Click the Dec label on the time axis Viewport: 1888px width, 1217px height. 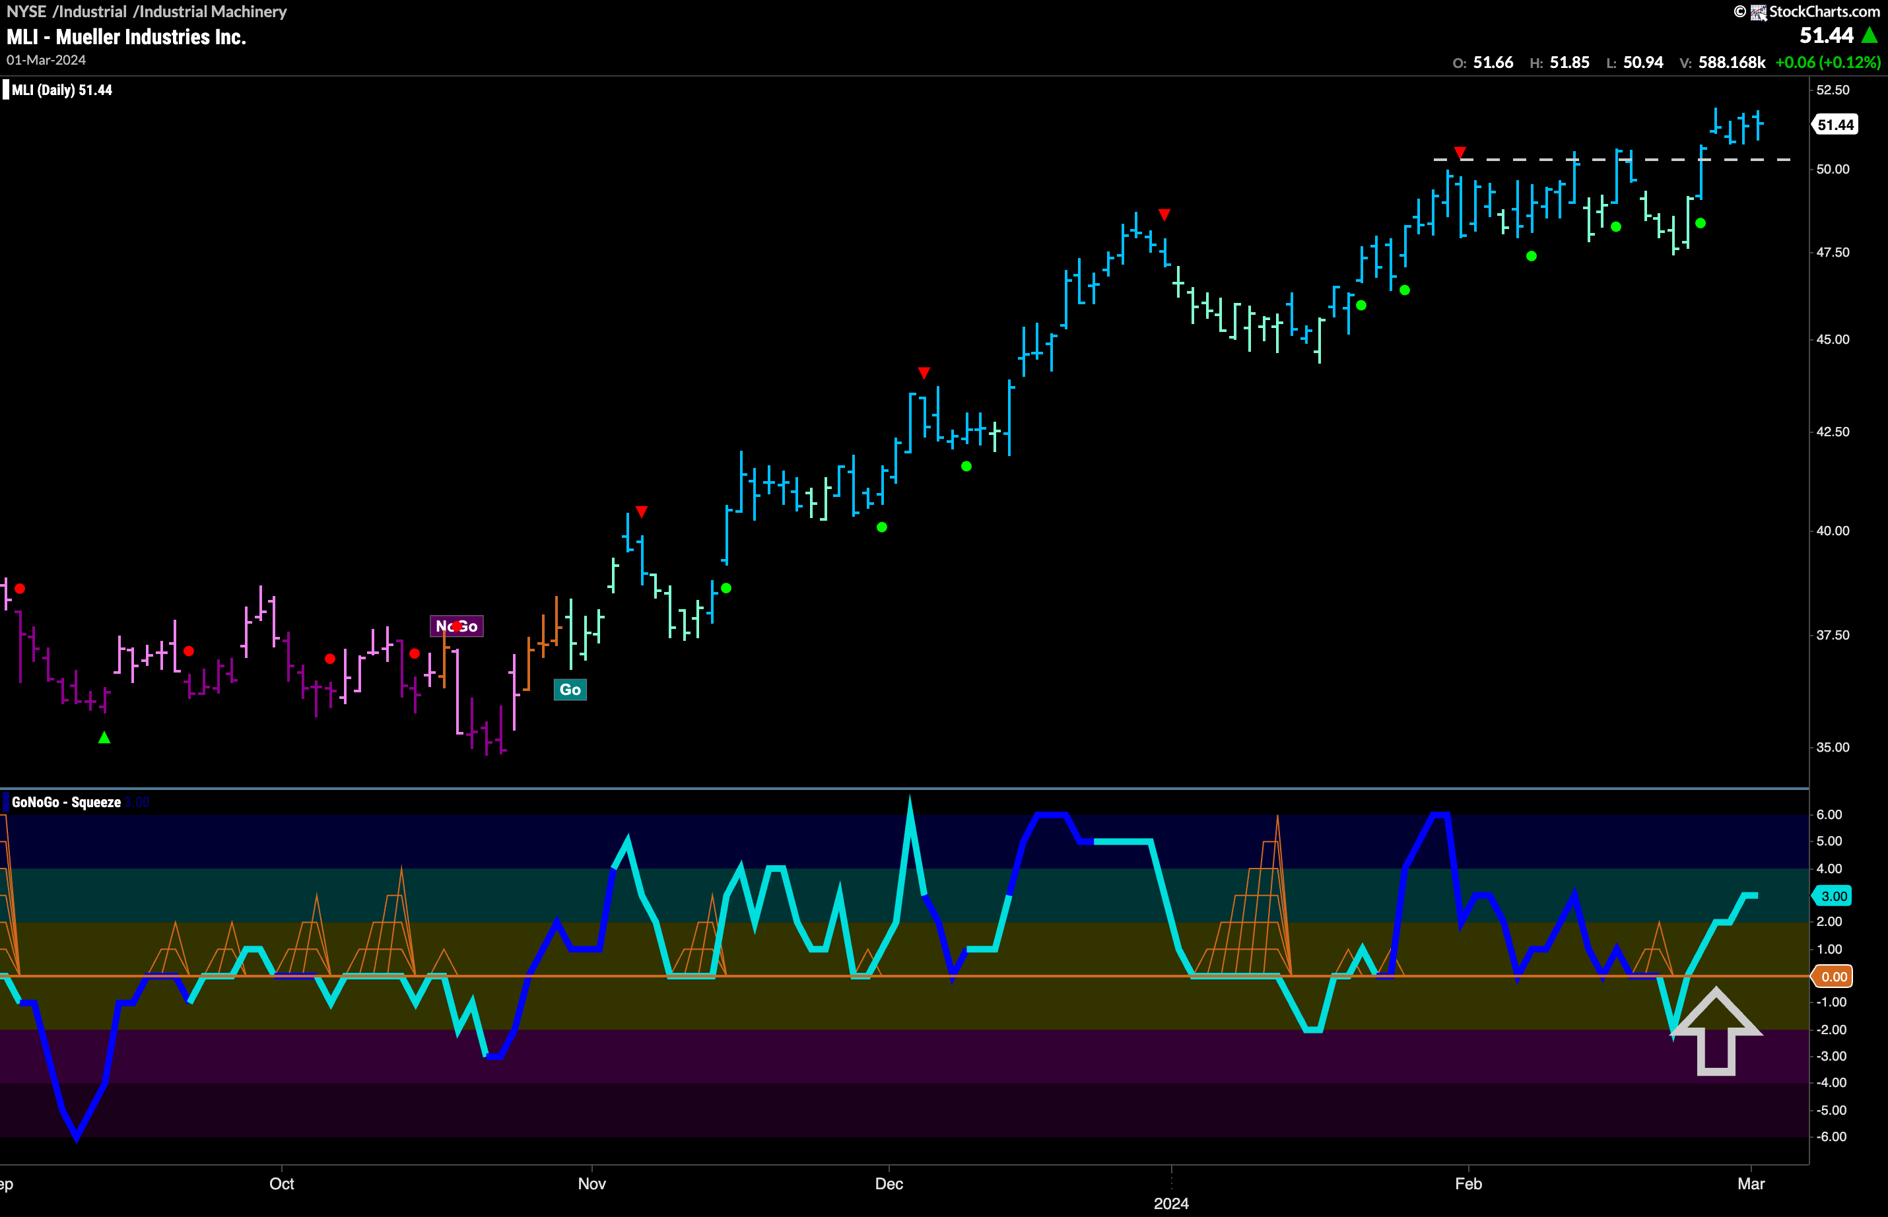pos(889,1184)
